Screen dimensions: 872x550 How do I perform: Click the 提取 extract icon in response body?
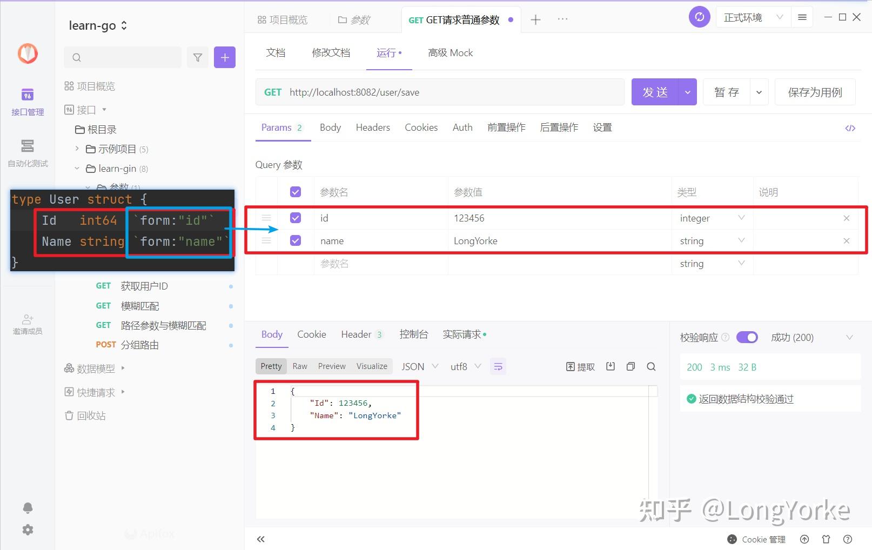580,366
